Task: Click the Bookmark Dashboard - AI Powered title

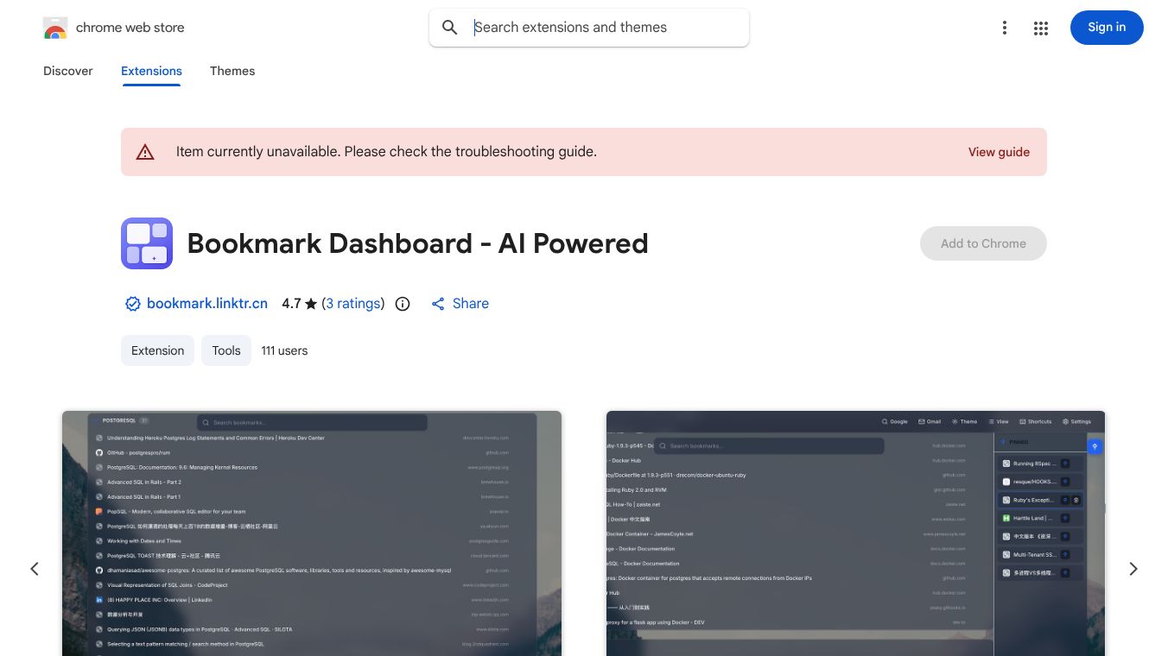Action: click(417, 243)
